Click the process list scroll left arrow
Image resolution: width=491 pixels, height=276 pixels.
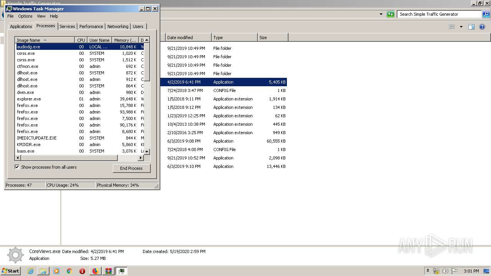[18, 158]
